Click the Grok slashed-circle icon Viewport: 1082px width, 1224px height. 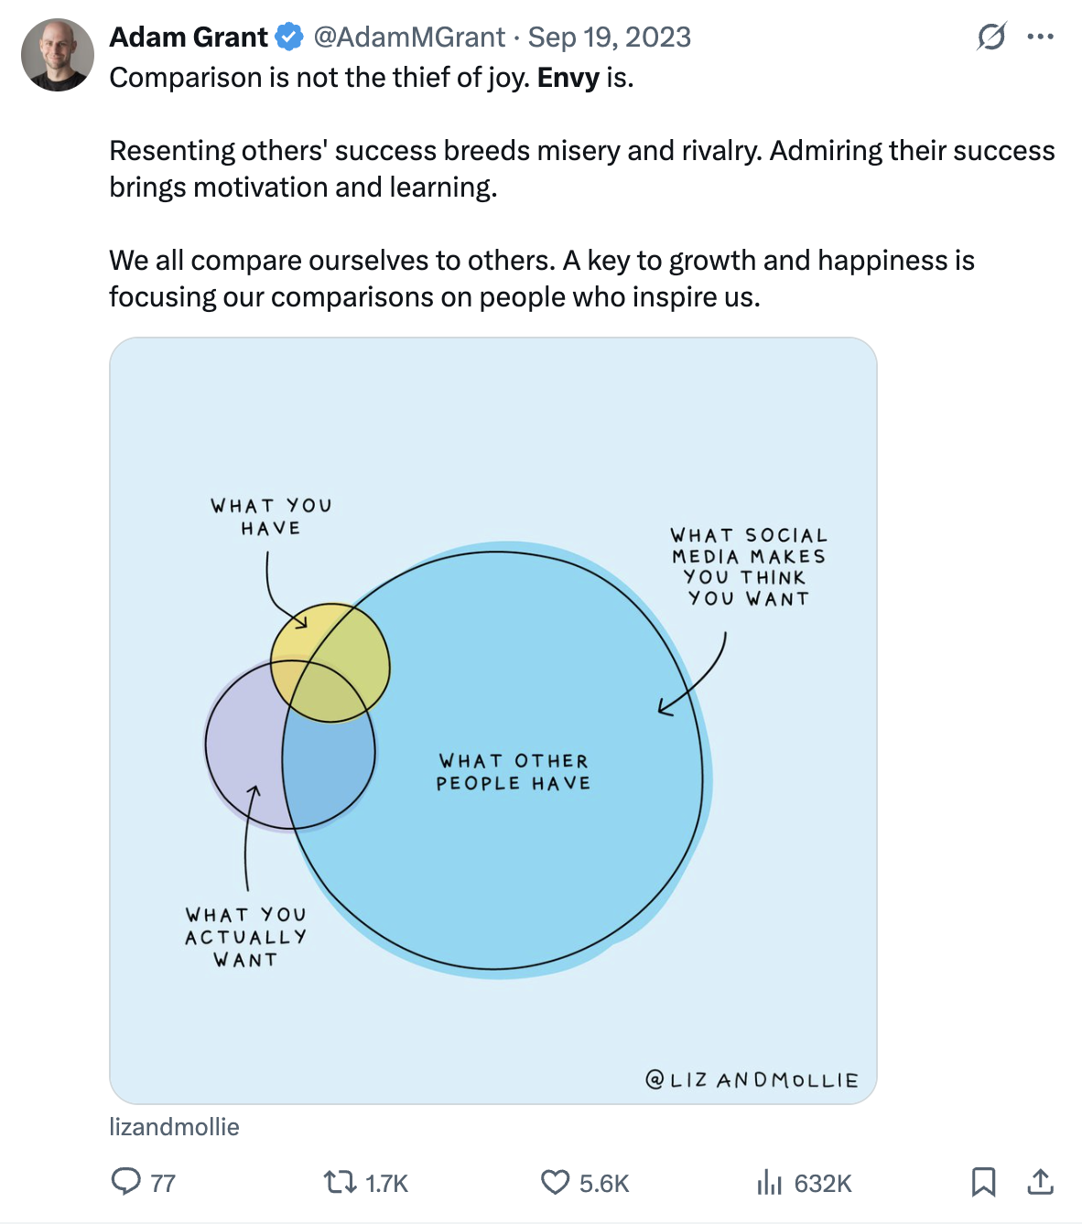pos(991,38)
